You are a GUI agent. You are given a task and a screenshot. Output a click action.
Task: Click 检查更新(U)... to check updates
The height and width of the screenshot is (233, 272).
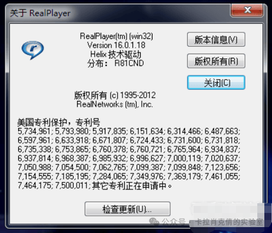[128, 209]
